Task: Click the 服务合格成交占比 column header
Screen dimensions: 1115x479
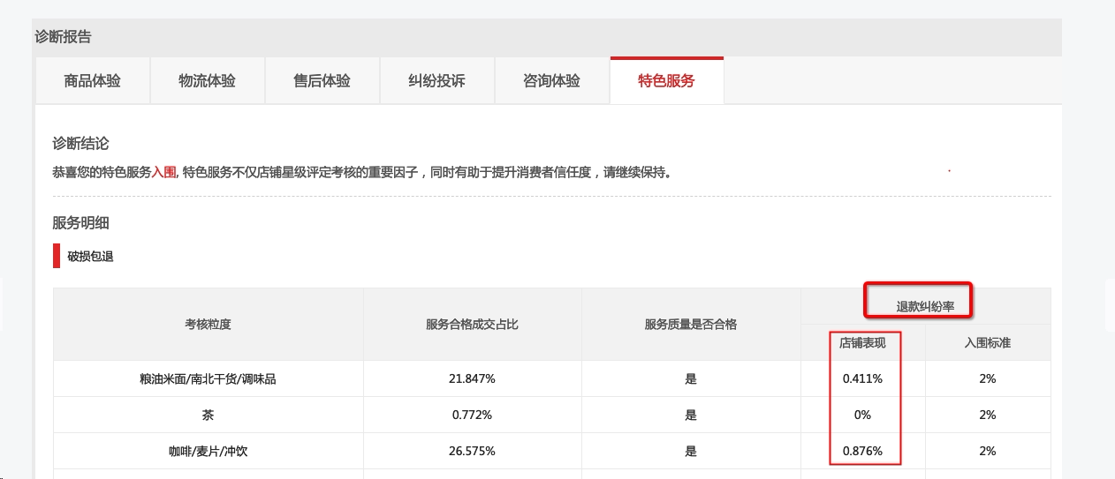Action: [x=472, y=325]
